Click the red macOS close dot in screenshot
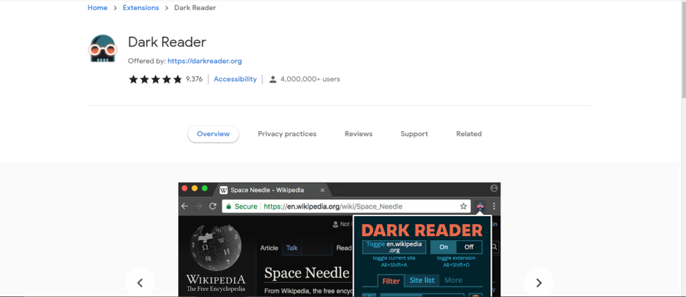 pos(185,188)
